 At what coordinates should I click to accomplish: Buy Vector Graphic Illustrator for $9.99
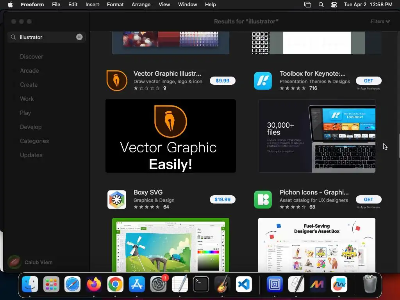(222, 80)
